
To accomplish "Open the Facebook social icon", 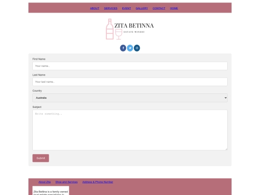I will pyautogui.click(x=123, y=48).
